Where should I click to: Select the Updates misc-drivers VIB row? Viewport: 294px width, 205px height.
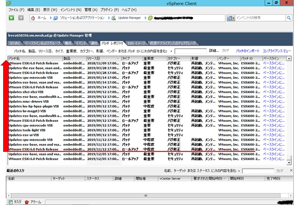pyautogui.click(x=147, y=101)
